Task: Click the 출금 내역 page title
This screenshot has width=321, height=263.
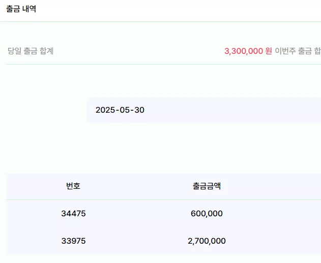Action: click(x=21, y=9)
